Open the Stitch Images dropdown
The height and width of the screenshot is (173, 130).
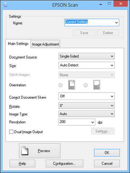[x=87, y=75]
